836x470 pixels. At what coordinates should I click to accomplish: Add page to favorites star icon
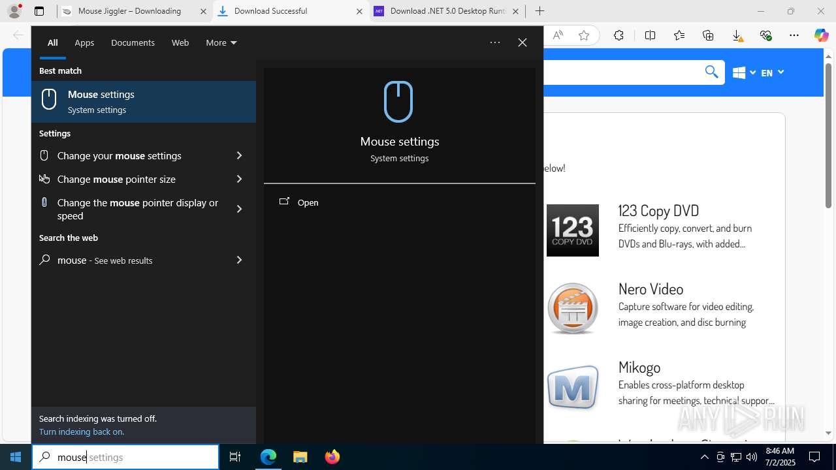click(x=584, y=35)
